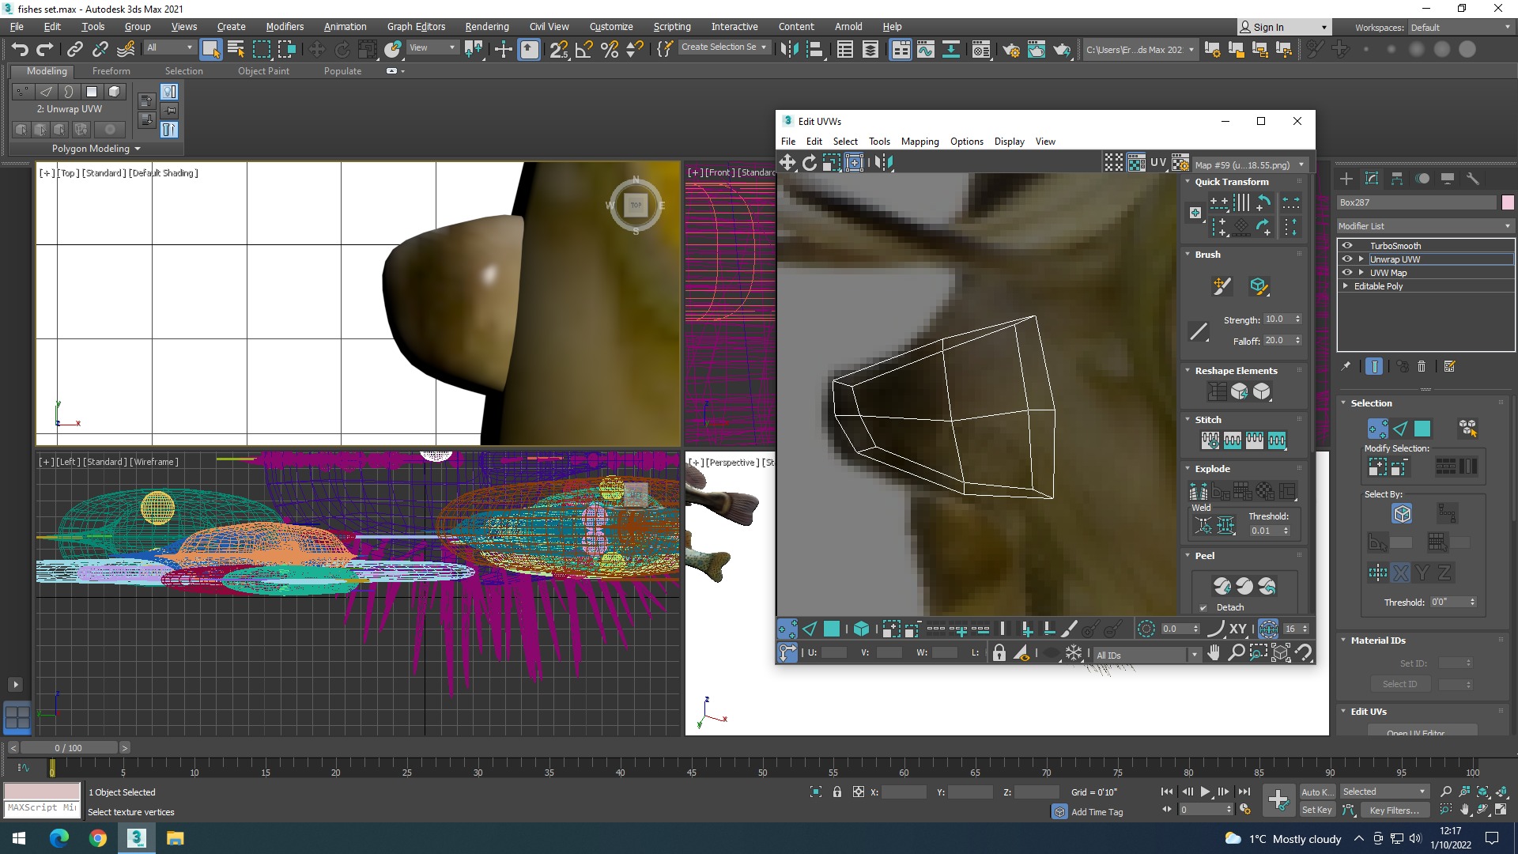This screenshot has height=854, width=1518.
Task: Open the Map #59 texture dropdown
Action: coord(1250,164)
